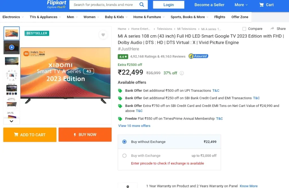
Task: Open the Cart icon in header
Action: (262, 5)
